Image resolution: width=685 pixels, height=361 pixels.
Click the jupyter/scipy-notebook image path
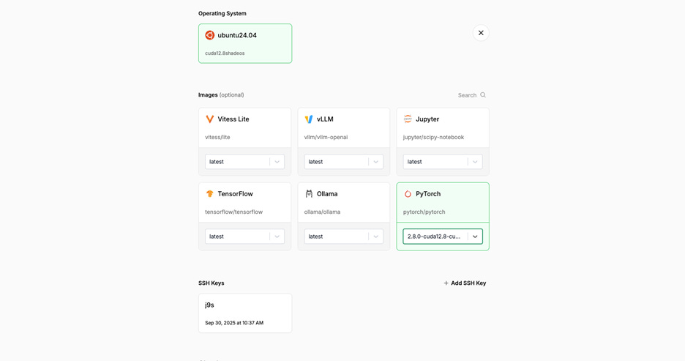point(433,137)
